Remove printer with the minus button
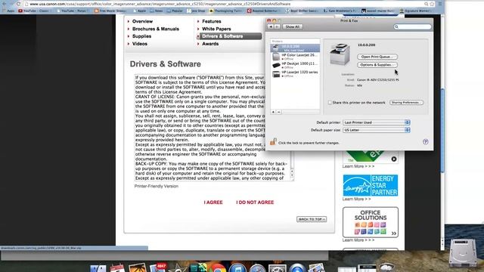 (279, 112)
